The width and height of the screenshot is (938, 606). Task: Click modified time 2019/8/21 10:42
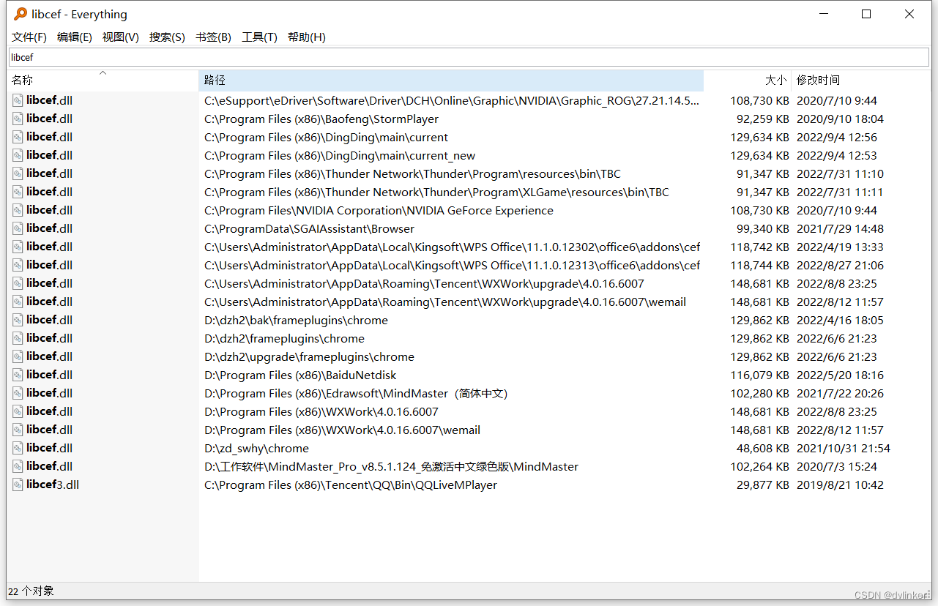(840, 485)
